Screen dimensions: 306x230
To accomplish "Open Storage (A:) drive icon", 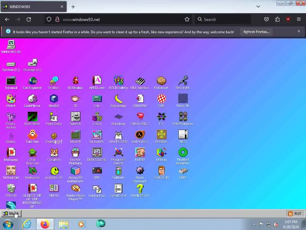I will click(32, 65).
